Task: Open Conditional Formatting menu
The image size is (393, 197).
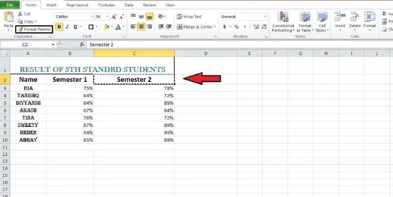Action: coord(283,22)
